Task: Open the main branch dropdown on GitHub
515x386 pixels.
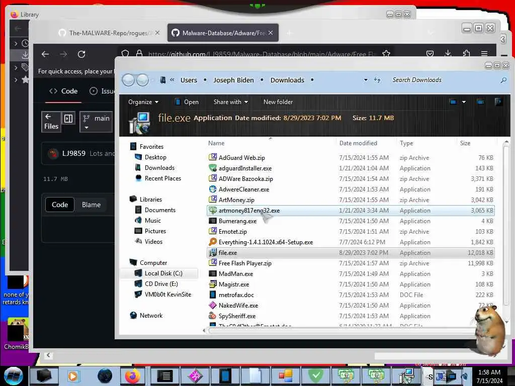Action: (x=96, y=122)
